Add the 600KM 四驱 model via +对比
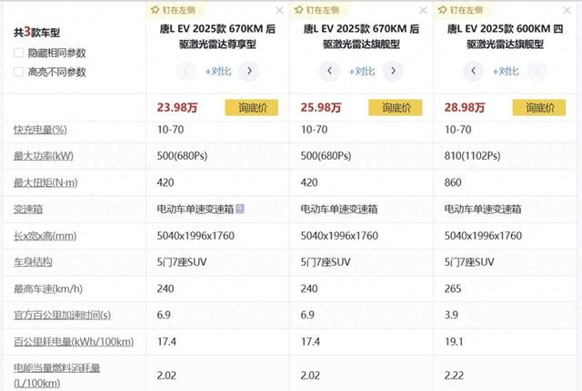582x391 pixels. click(x=506, y=71)
